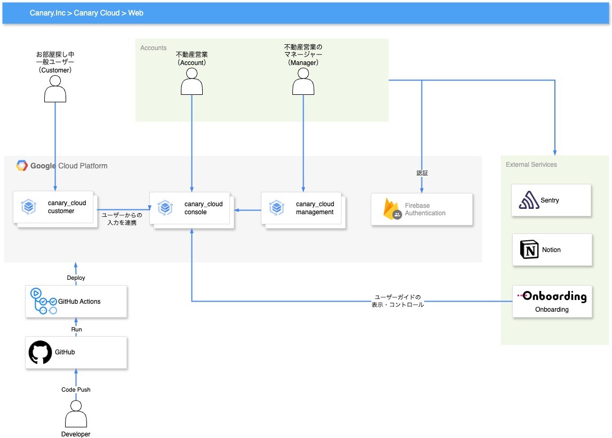Click the Firebase Authentication flame icon
612x438 pixels.
point(391,209)
